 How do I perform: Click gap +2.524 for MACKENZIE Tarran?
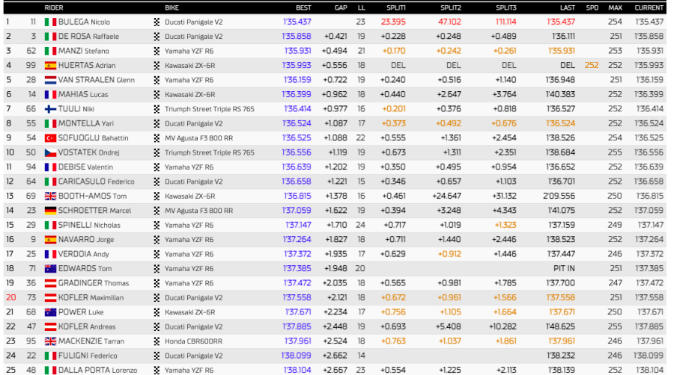(336, 341)
